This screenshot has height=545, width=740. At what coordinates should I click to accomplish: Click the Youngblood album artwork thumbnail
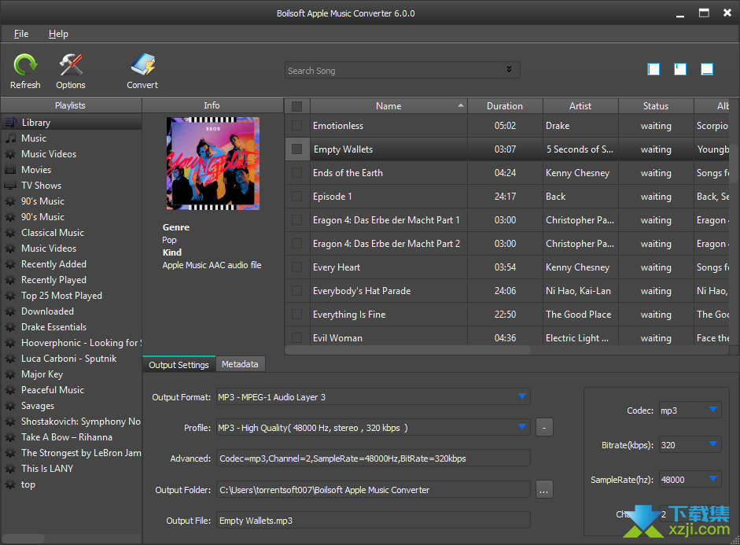click(x=213, y=164)
